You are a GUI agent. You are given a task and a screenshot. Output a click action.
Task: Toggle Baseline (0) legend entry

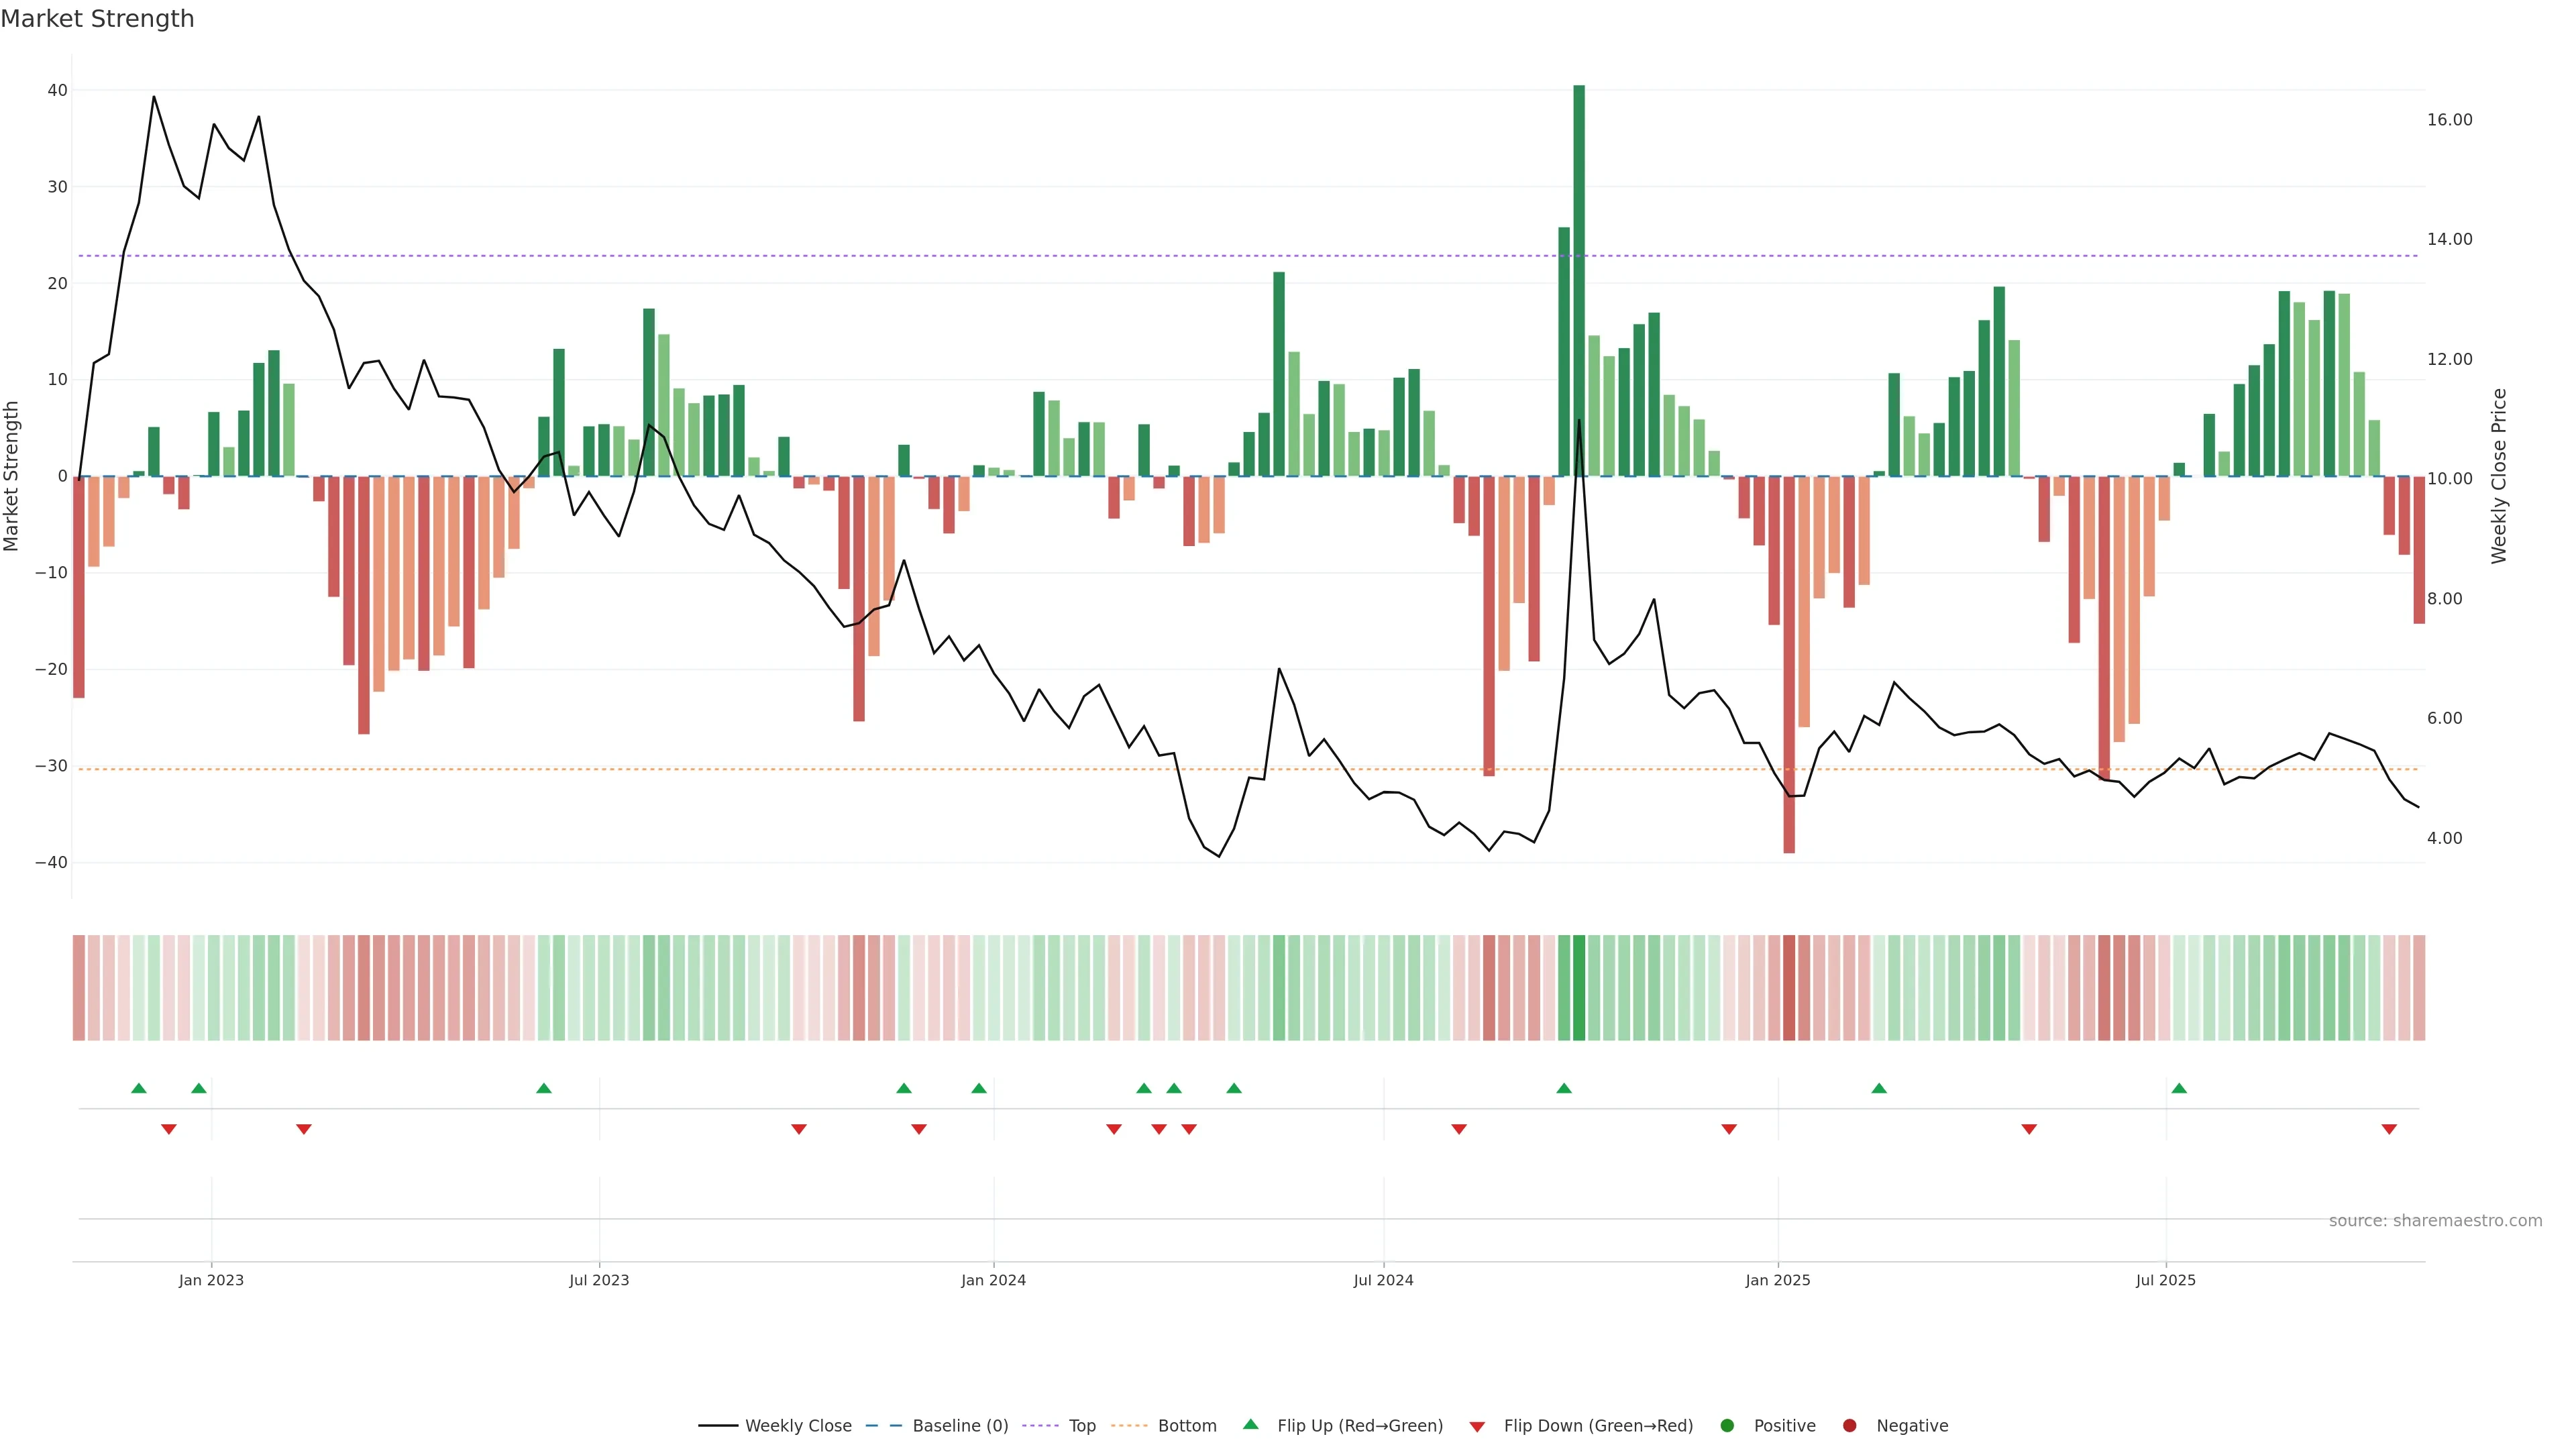(x=959, y=1425)
